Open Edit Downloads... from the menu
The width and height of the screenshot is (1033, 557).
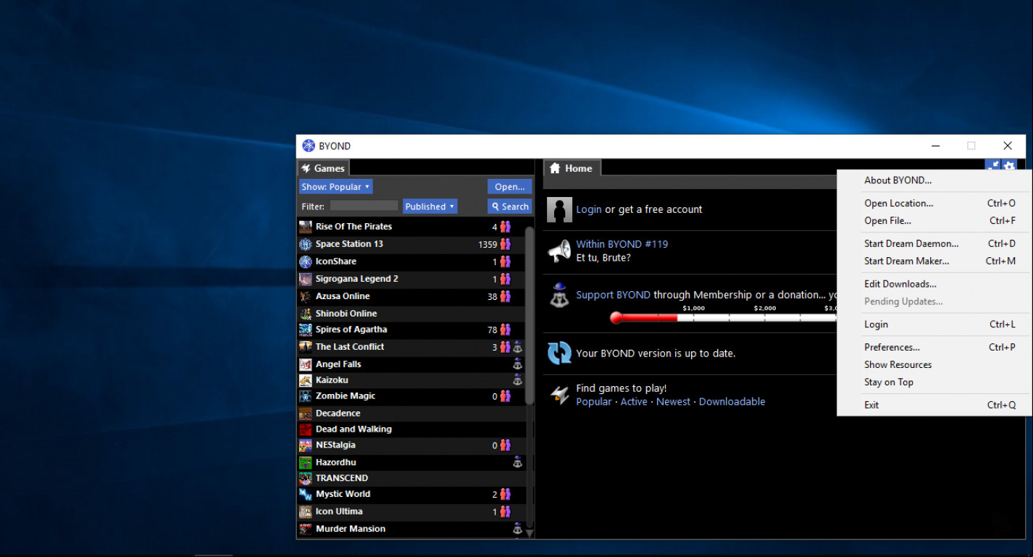[x=934, y=285]
